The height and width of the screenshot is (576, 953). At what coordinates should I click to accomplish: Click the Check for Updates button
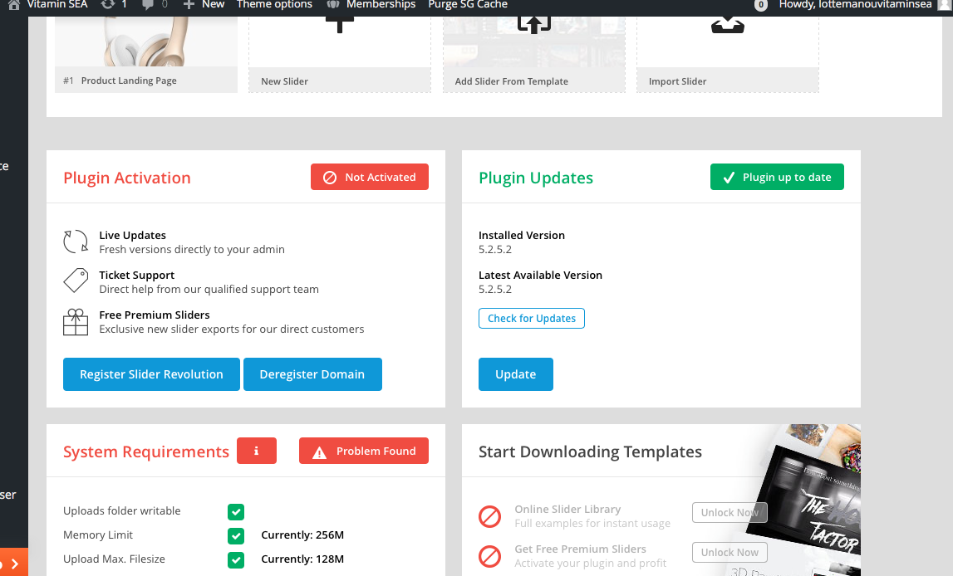pos(531,319)
